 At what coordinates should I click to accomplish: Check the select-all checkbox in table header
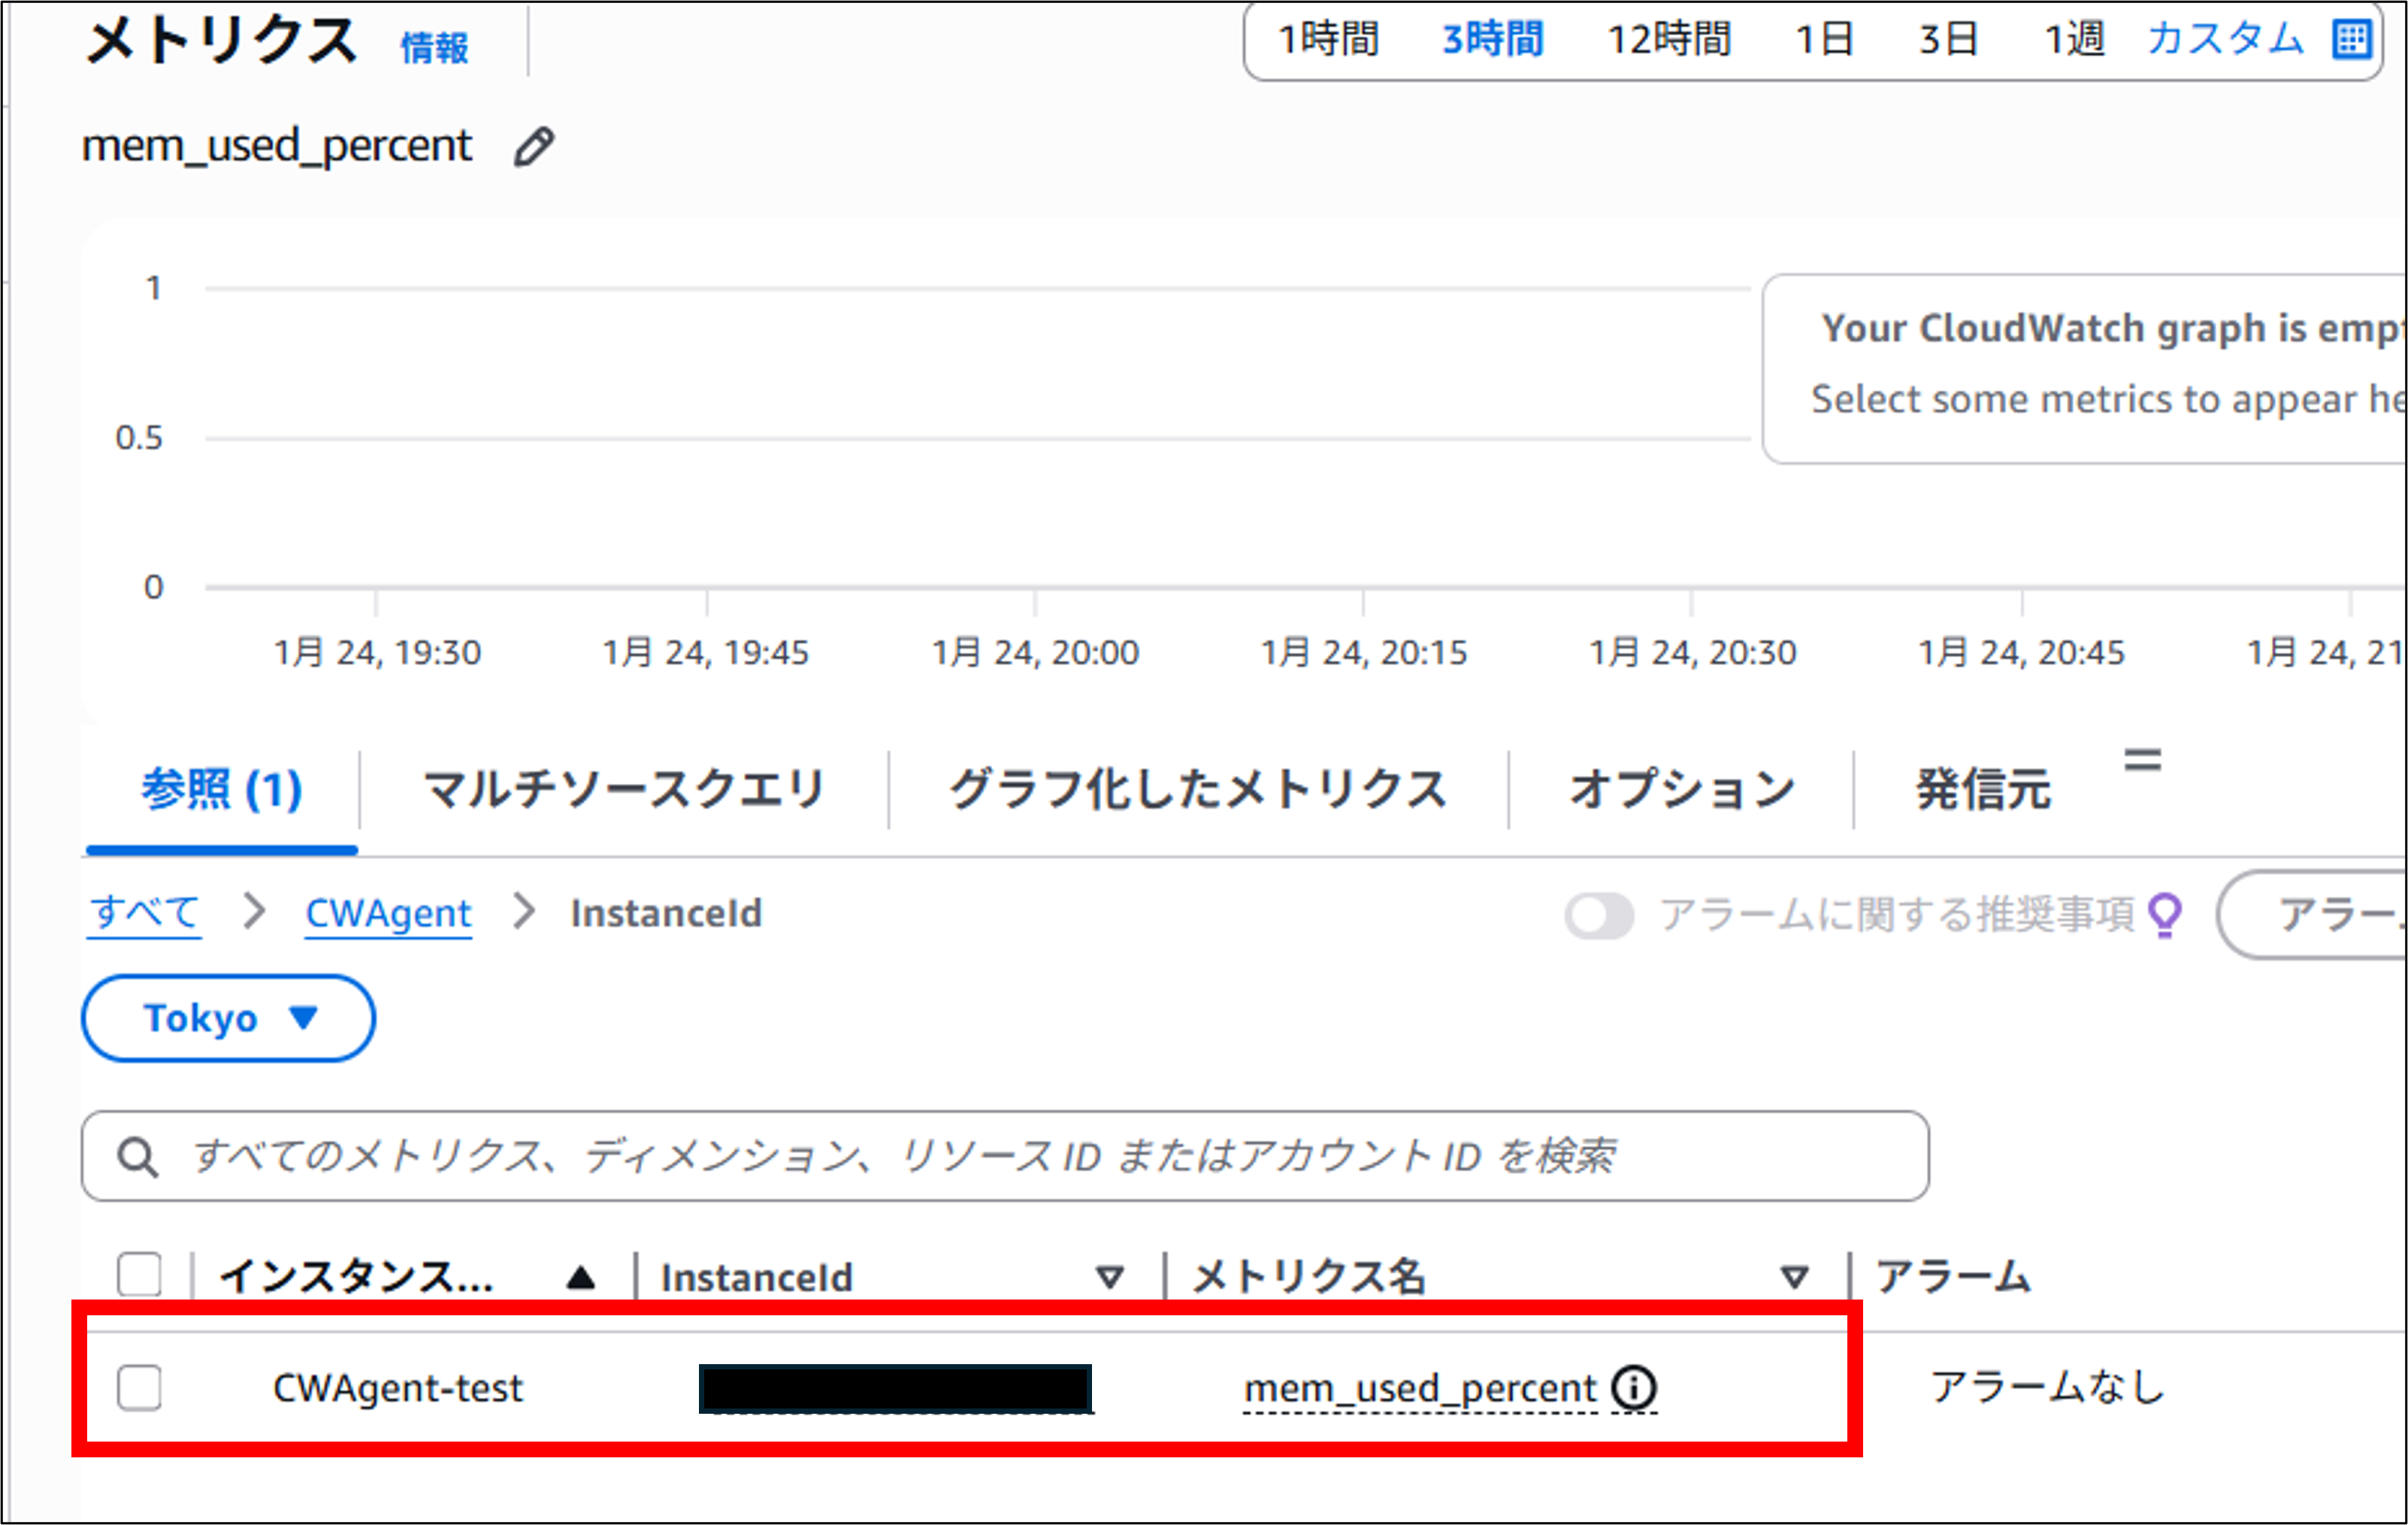(x=139, y=1274)
